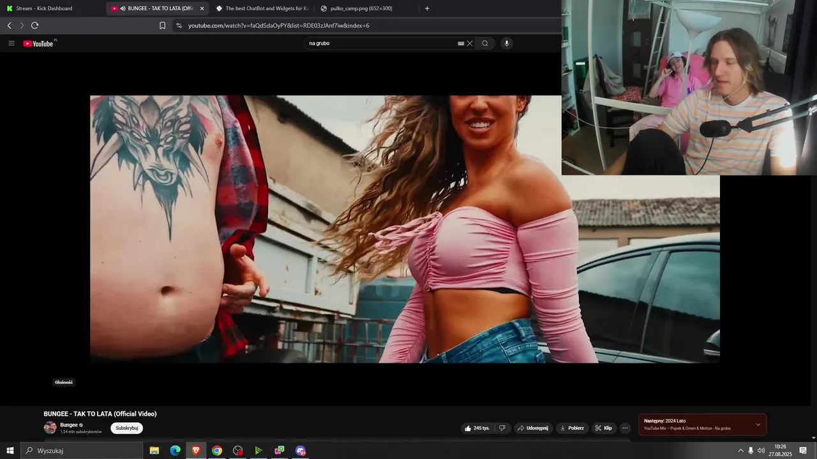Open the clock and date flyout

point(780,451)
